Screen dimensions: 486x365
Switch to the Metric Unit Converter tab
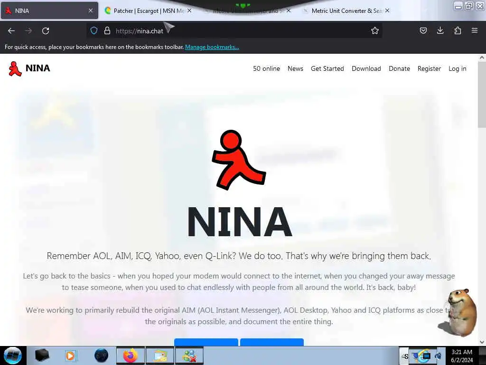point(346,10)
